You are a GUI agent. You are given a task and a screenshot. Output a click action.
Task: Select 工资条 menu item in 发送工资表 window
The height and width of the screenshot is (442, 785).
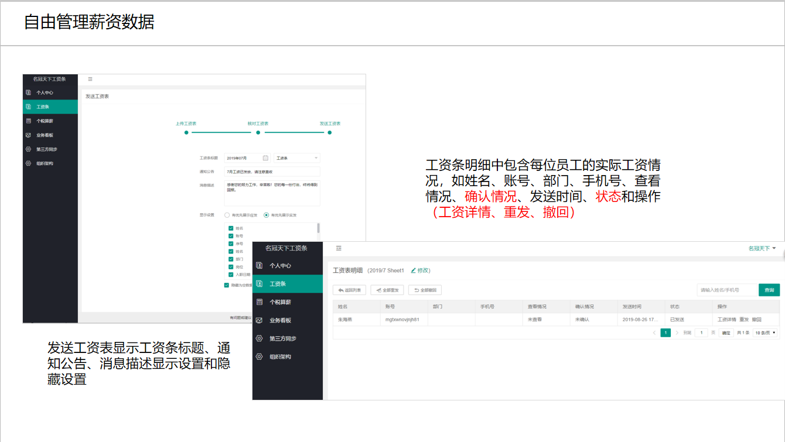click(x=50, y=107)
